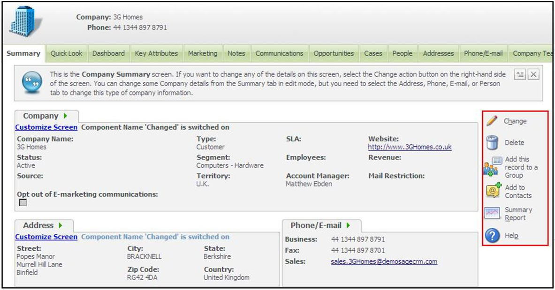Expand the Phone/E-mail panel green arrow

click(x=348, y=225)
